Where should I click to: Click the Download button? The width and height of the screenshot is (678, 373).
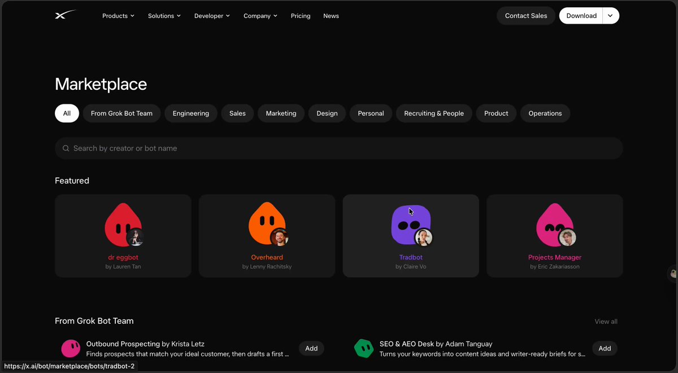tap(581, 16)
